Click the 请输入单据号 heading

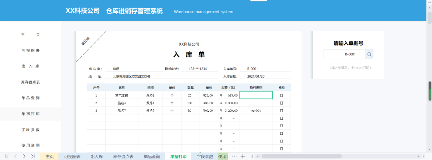pos(348,43)
